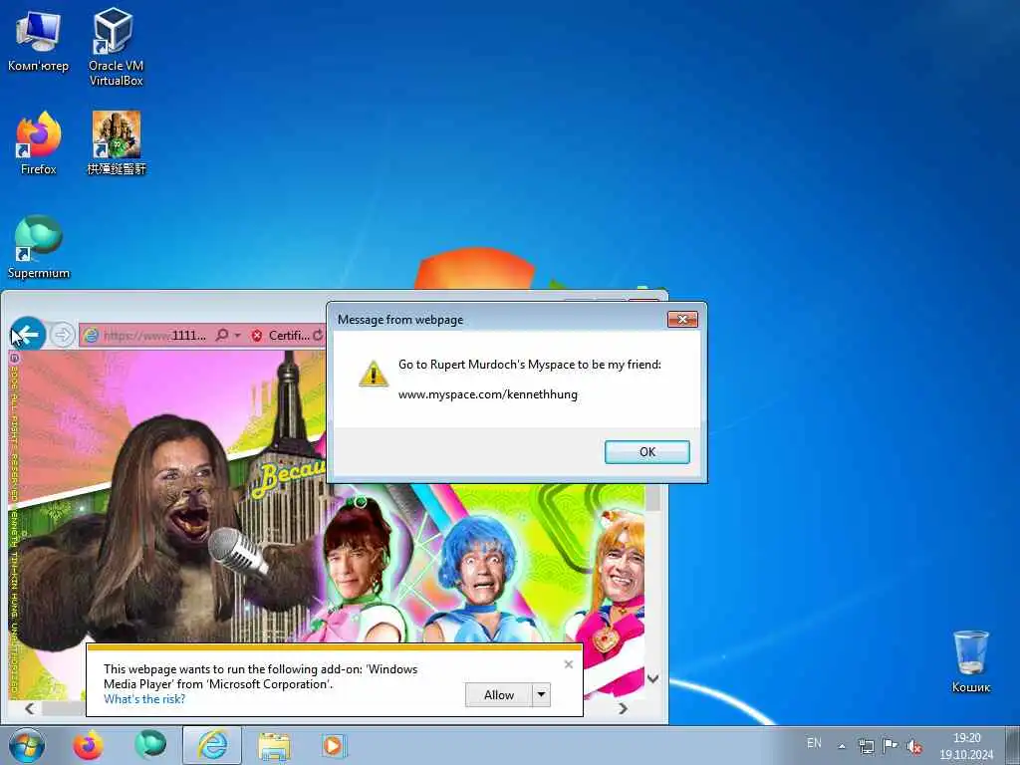Launch Supermium from the taskbar
Viewport: 1020px width, 765px height.
click(x=150, y=745)
